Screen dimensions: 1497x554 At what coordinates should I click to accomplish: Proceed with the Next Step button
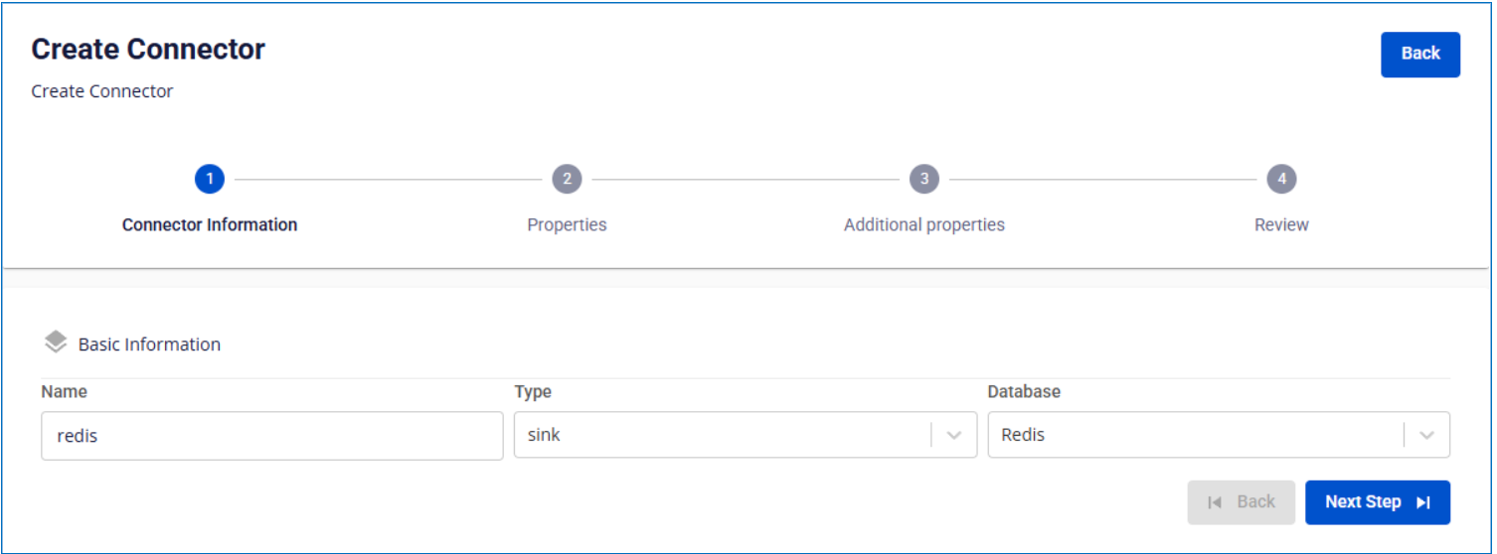[x=1378, y=502]
